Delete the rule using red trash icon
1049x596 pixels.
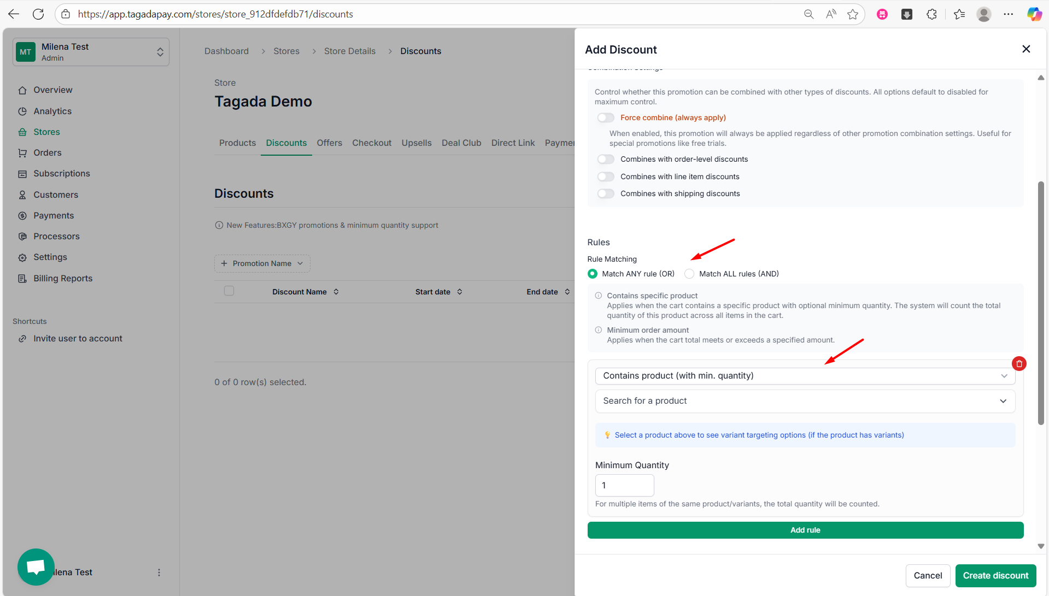[x=1019, y=364]
